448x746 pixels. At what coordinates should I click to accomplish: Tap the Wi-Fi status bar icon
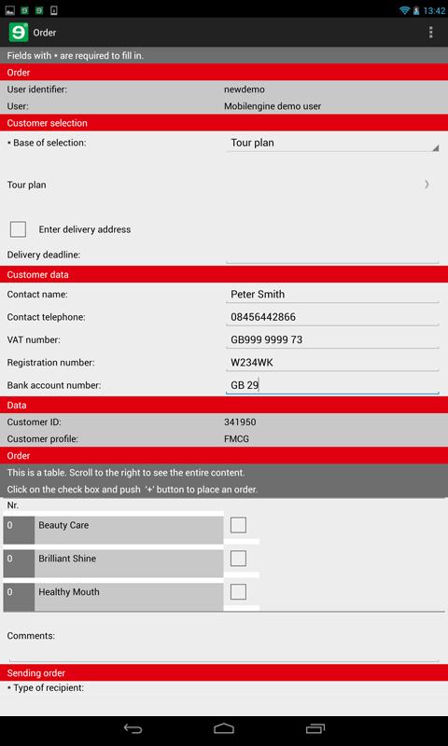coord(404,10)
